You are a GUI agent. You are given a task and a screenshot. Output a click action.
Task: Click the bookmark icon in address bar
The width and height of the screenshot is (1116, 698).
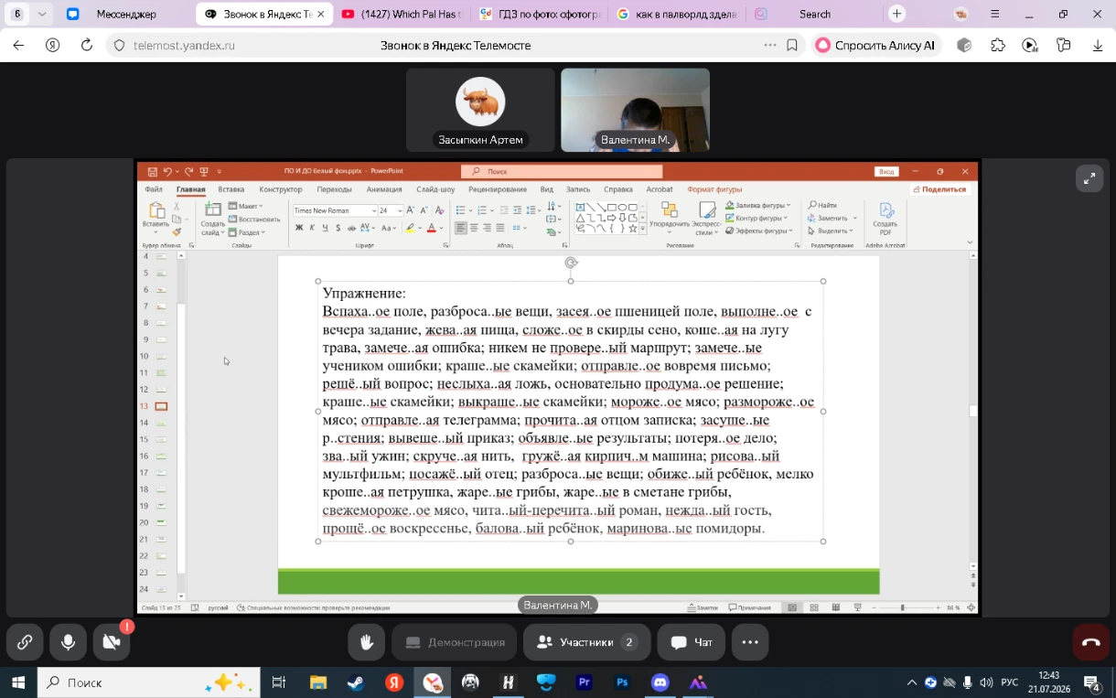point(792,45)
